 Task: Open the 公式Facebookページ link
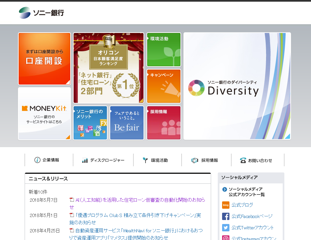(252, 216)
